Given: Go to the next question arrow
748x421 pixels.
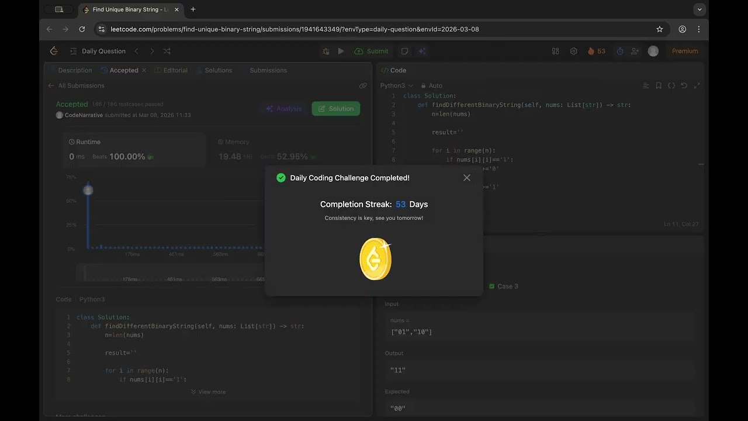Looking at the screenshot, I should pos(152,51).
